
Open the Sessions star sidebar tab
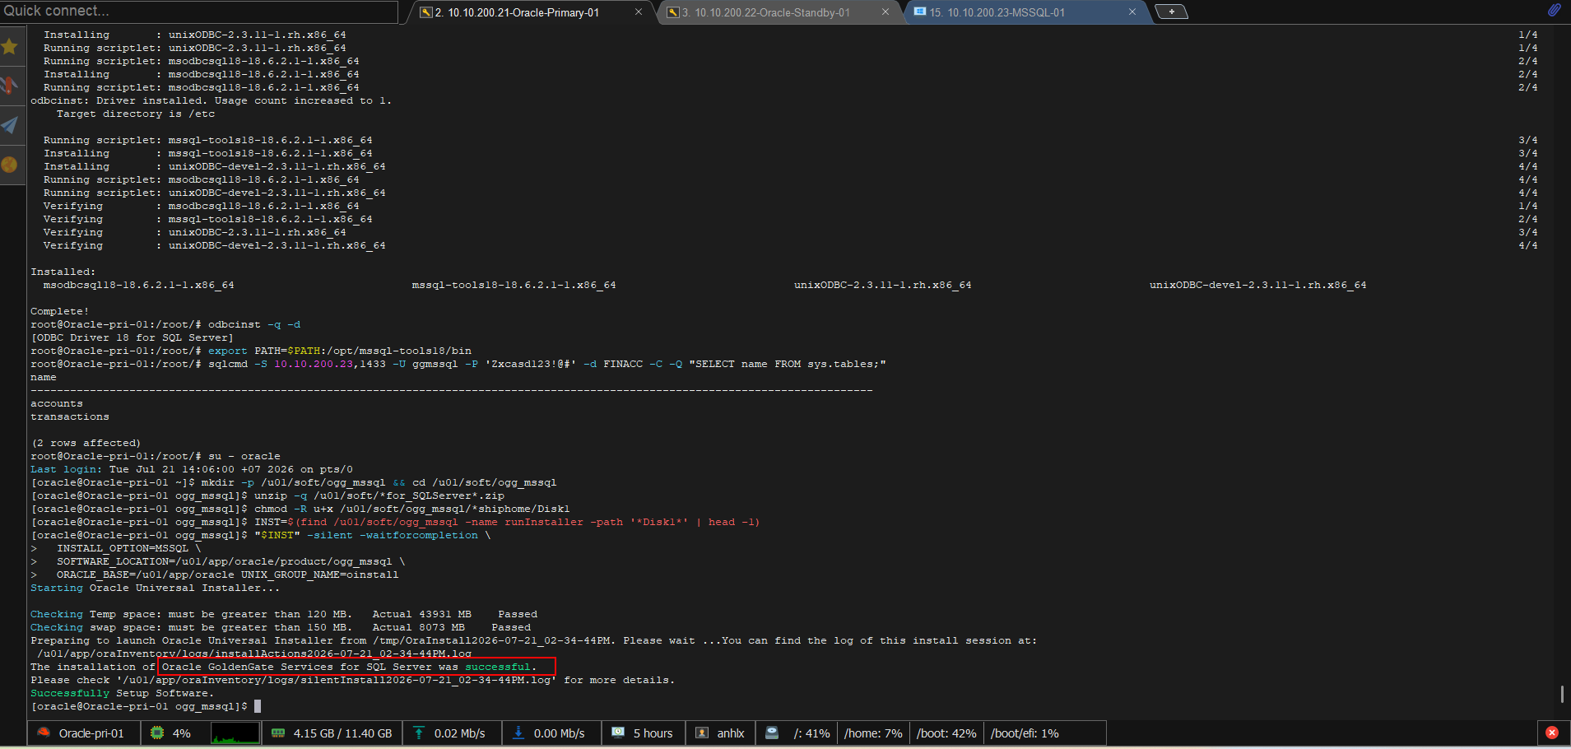(10, 46)
